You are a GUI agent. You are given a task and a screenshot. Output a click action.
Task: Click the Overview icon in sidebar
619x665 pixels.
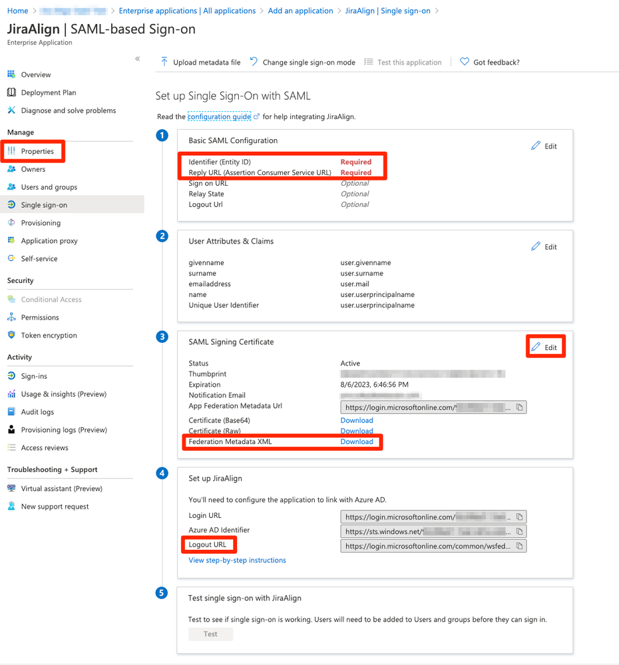tap(11, 74)
